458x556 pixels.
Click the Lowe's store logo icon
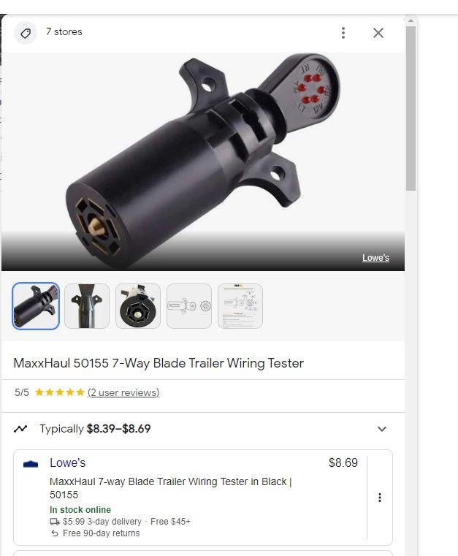coord(31,464)
